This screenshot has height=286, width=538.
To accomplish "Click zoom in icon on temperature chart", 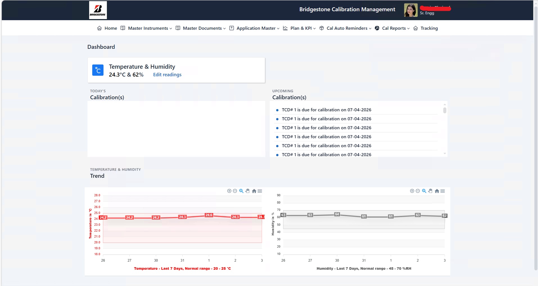I will pyautogui.click(x=229, y=191).
